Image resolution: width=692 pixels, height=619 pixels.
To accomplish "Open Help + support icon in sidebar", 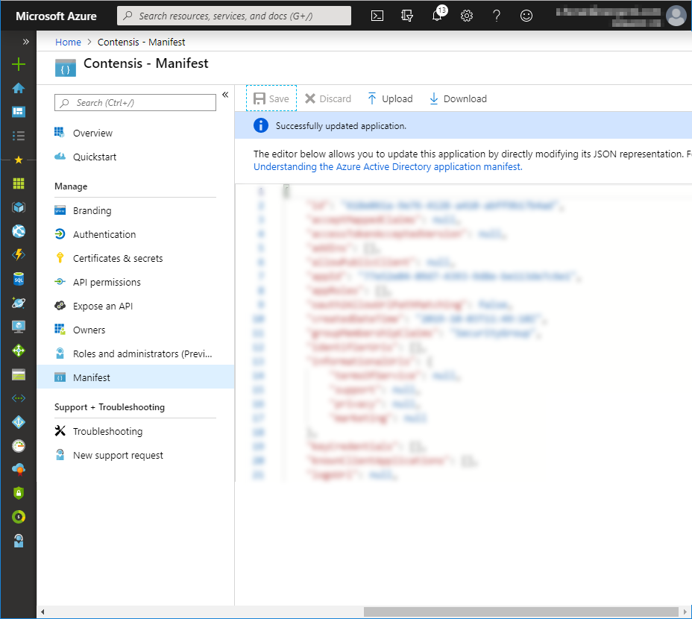I will [x=19, y=541].
